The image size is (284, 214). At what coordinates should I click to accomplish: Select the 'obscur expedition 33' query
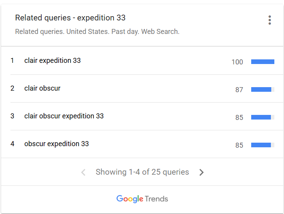click(x=56, y=144)
